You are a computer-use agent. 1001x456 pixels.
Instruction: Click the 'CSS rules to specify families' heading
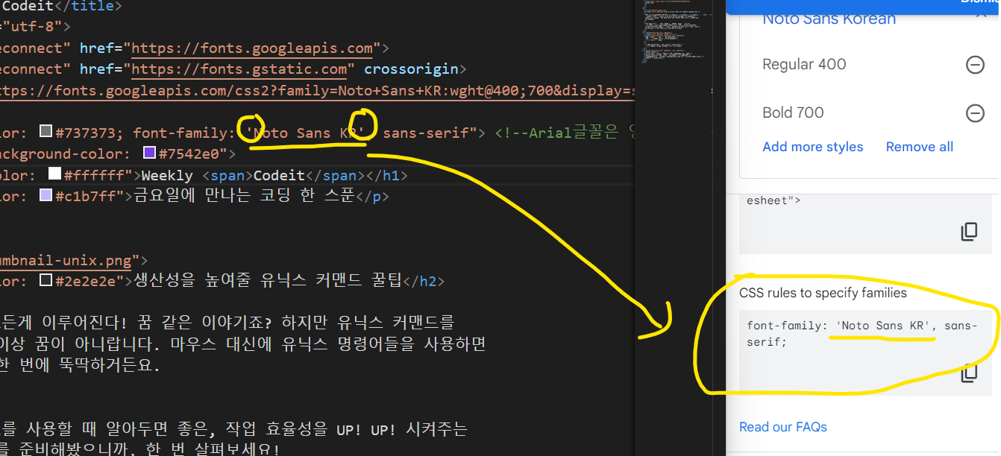[823, 293]
